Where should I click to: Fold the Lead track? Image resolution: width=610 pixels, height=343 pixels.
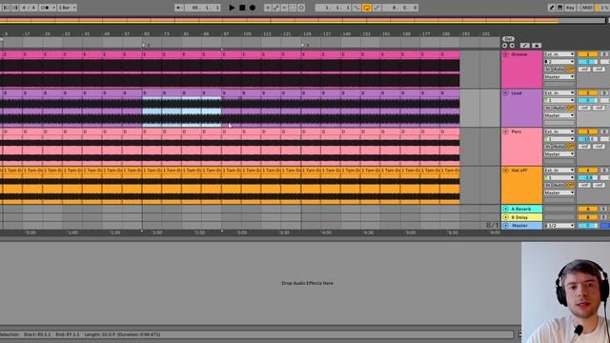506,93
